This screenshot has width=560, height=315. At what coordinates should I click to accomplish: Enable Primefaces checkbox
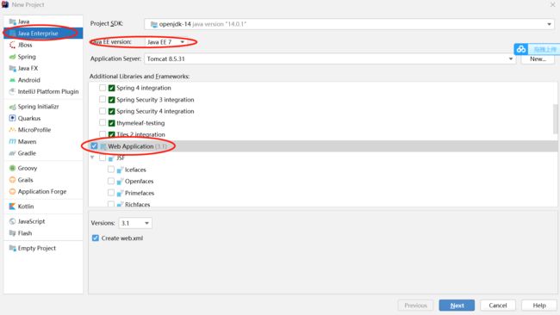click(x=111, y=193)
